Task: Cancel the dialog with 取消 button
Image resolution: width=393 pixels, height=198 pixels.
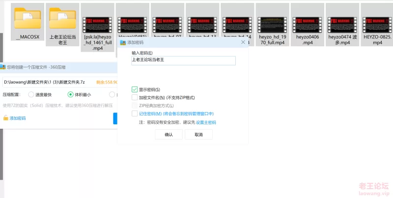Action: pyautogui.click(x=198, y=135)
